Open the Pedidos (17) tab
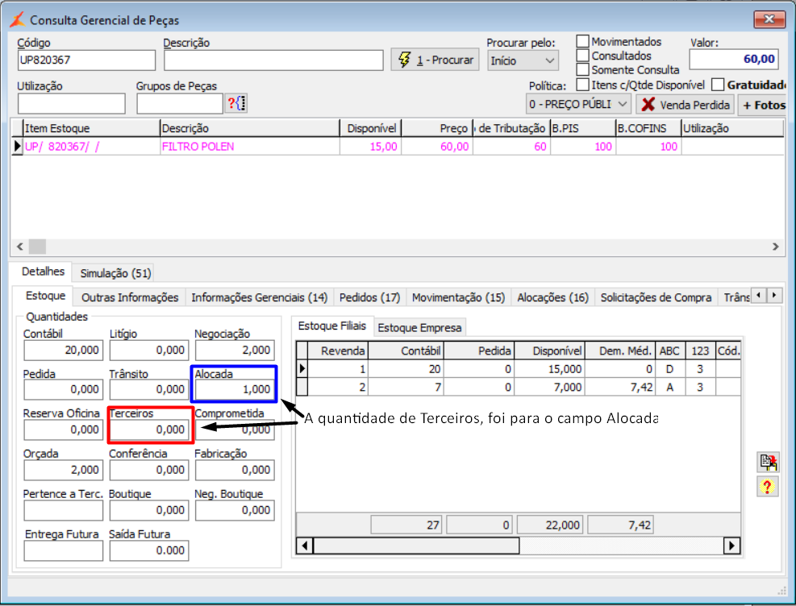The image size is (796, 606). pyautogui.click(x=369, y=297)
